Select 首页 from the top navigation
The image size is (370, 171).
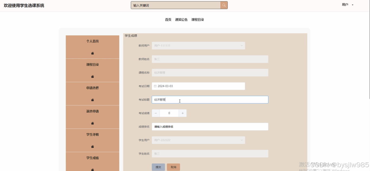pos(168,19)
